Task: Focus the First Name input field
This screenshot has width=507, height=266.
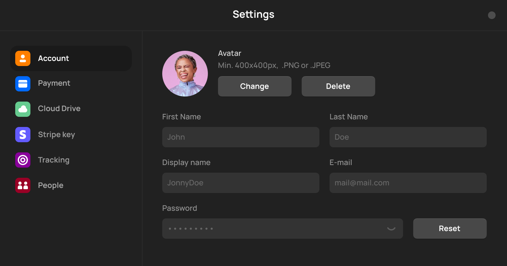Action: (x=241, y=137)
